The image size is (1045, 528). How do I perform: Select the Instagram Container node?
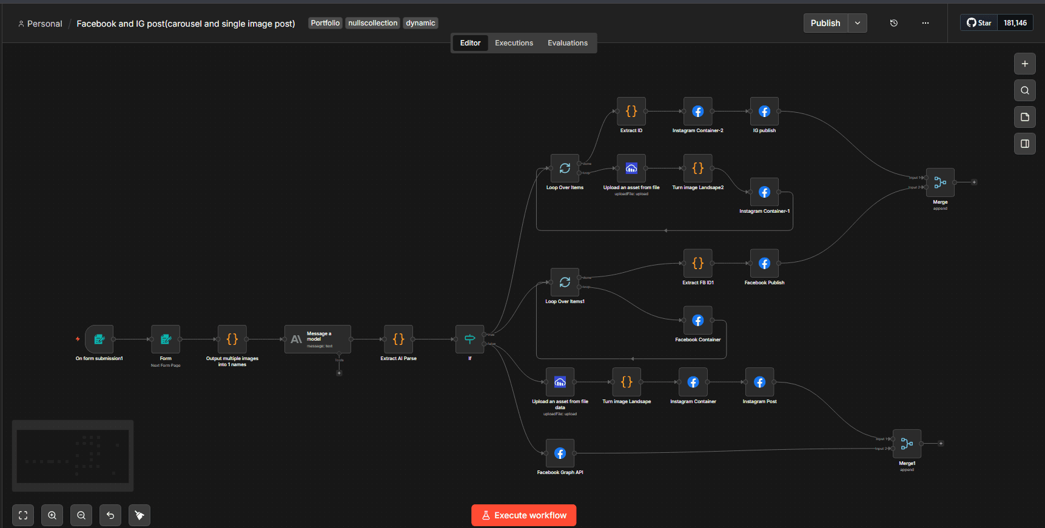pos(693,383)
